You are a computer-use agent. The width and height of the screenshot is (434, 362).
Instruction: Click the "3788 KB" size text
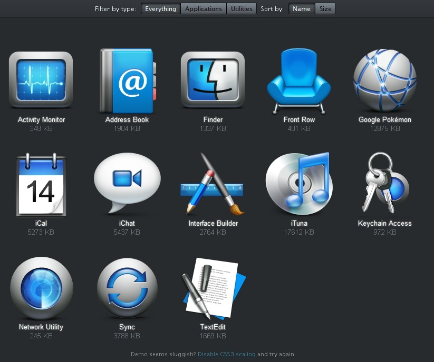point(127,336)
